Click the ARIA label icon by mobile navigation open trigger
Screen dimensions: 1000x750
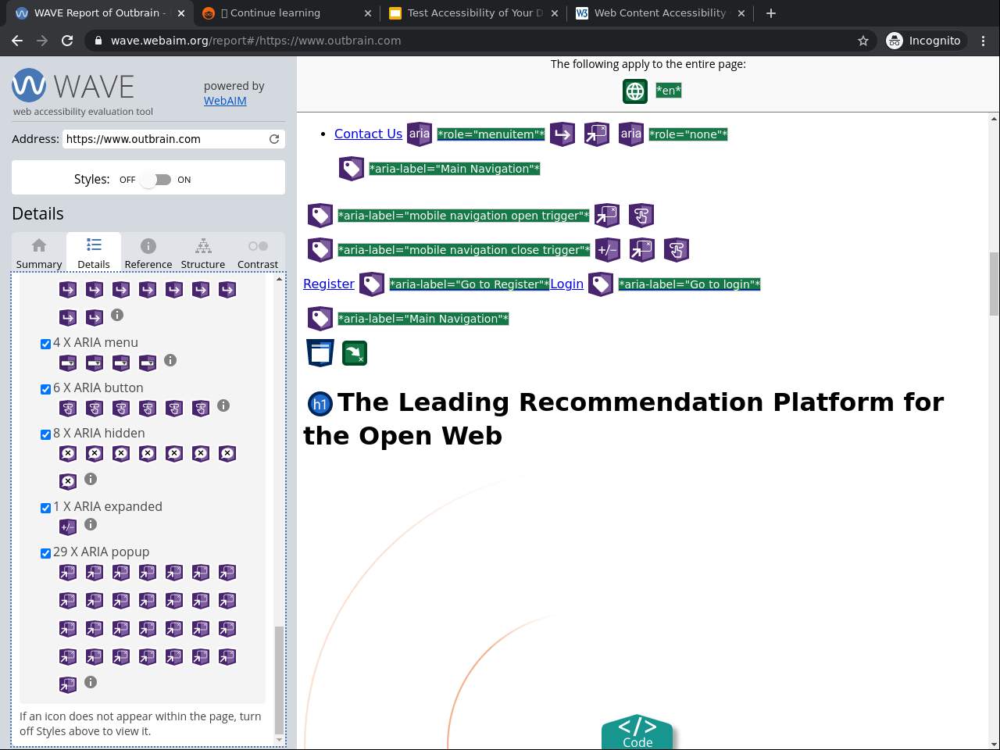pos(320,216)
